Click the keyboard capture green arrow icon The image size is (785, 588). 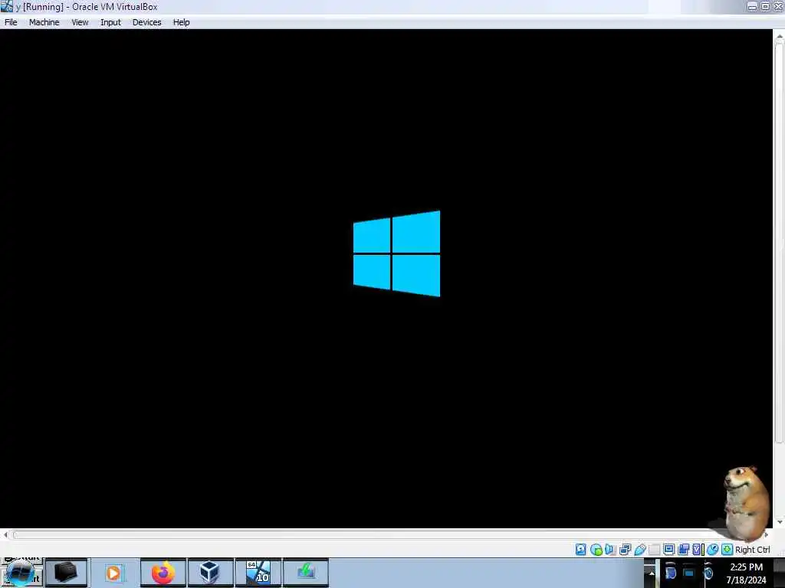coord(727,550)
